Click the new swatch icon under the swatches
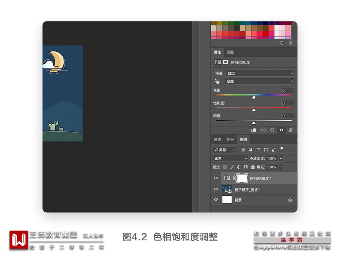This screenshot has width=340, height=255. [281, 43]
